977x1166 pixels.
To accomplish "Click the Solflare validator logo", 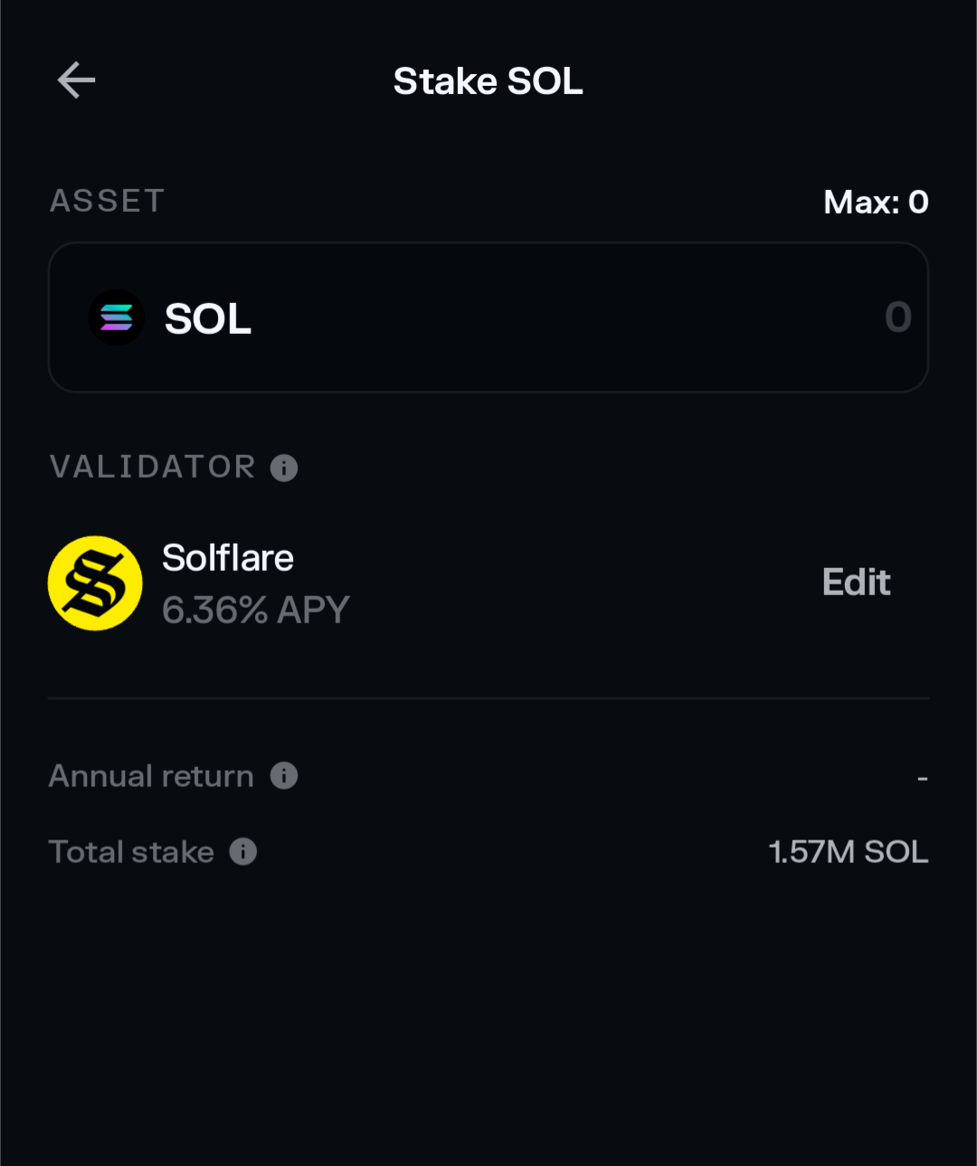I will [x=95, y=582].
